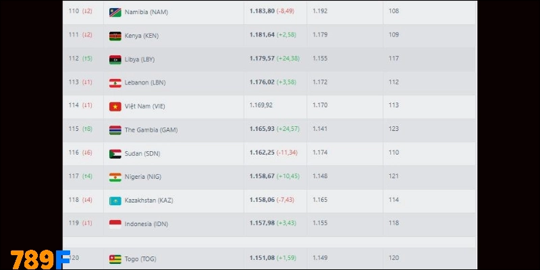Click the Sudan flag icon
Viewport: 540px width, 270px height.
115,153
